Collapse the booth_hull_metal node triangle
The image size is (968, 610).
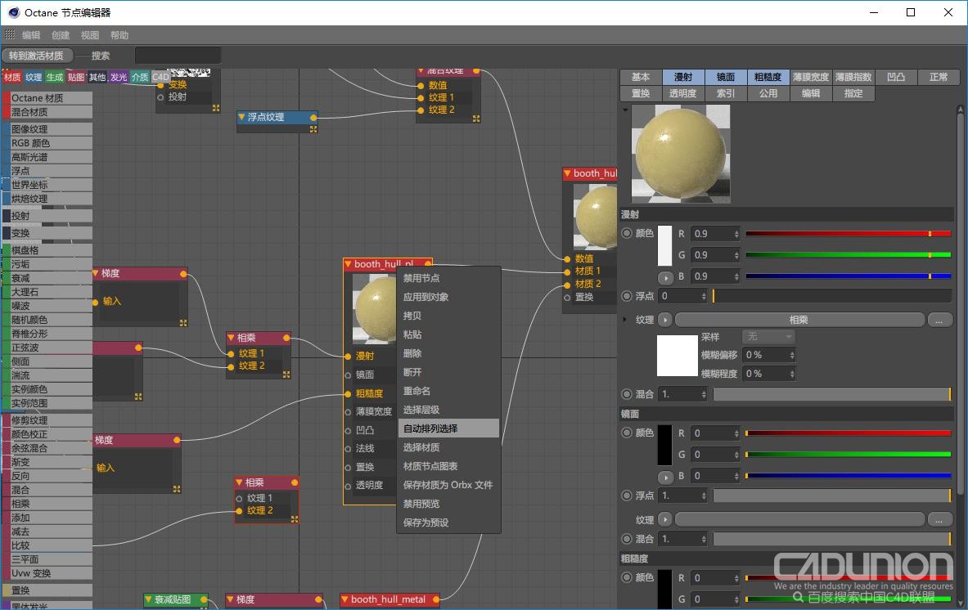(345, 599)
